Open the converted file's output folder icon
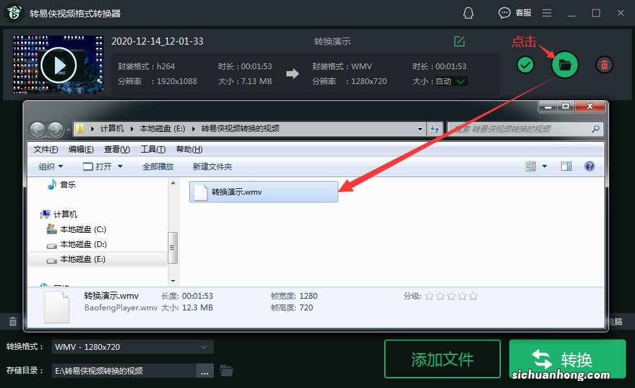 click(x=564, y=65)
